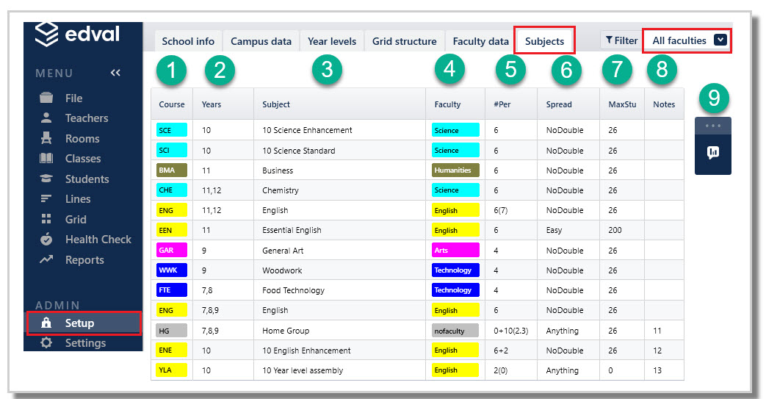Collapse the sidebar menu with double chevron

[x=115, y=73]
